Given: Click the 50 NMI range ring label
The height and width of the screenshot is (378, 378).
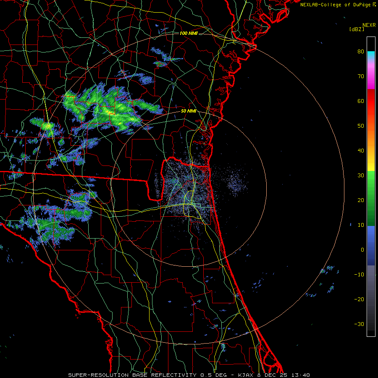Looking at the screenshot, I should coord(189,111).
